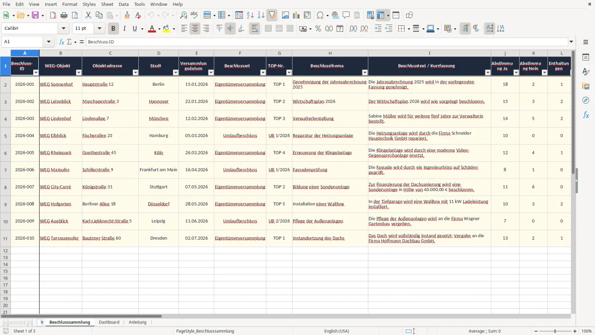Open the sidebar Navigator panel
The width and height of the screenshot is (595, 335).
coord(586,100)
